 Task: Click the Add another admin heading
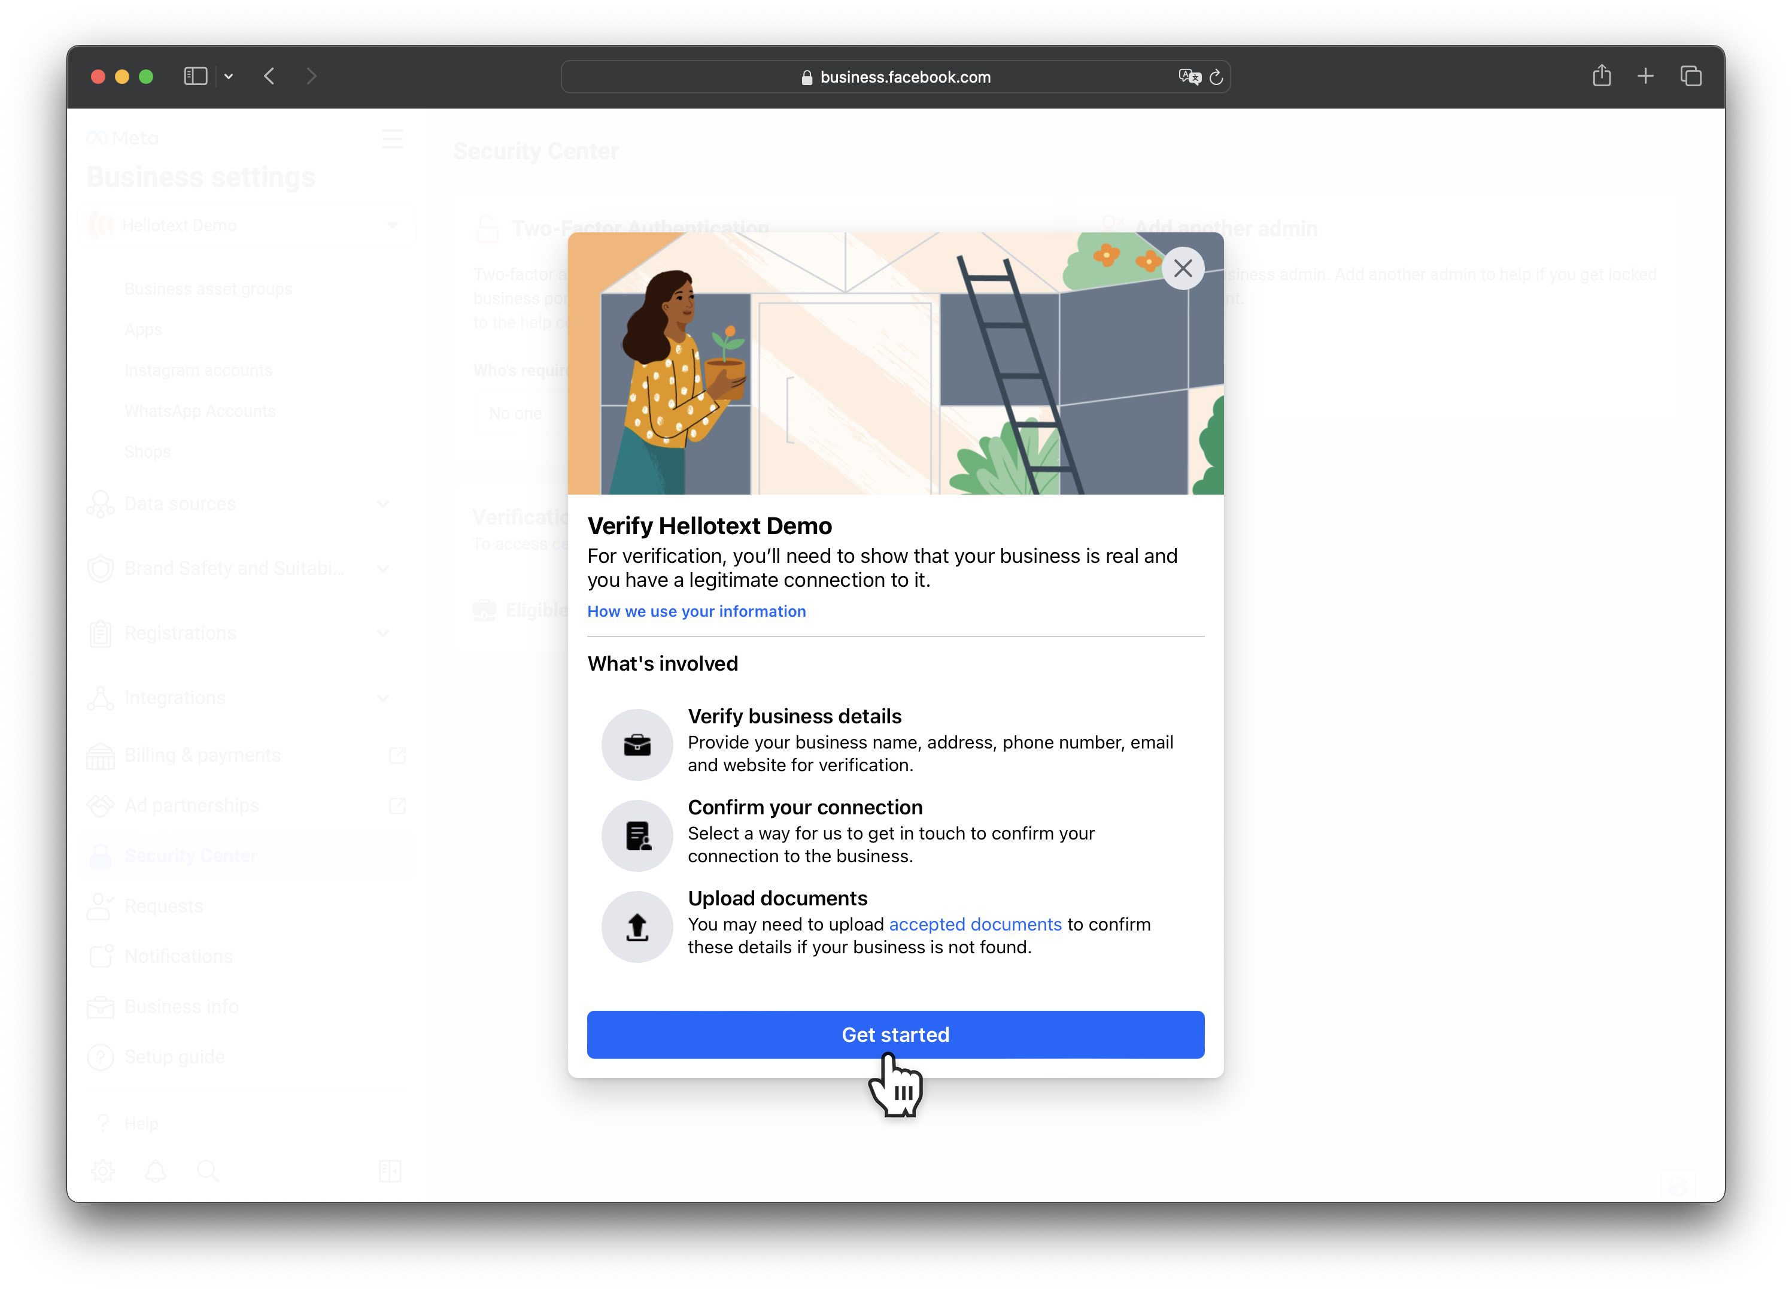point(1225,229)
